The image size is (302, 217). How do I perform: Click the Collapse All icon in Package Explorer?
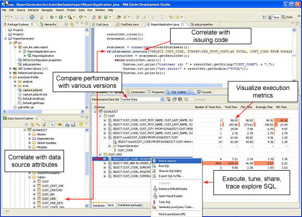(x=66, y=24)
